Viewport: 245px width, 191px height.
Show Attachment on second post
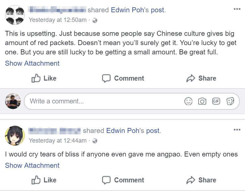point(32,165)
